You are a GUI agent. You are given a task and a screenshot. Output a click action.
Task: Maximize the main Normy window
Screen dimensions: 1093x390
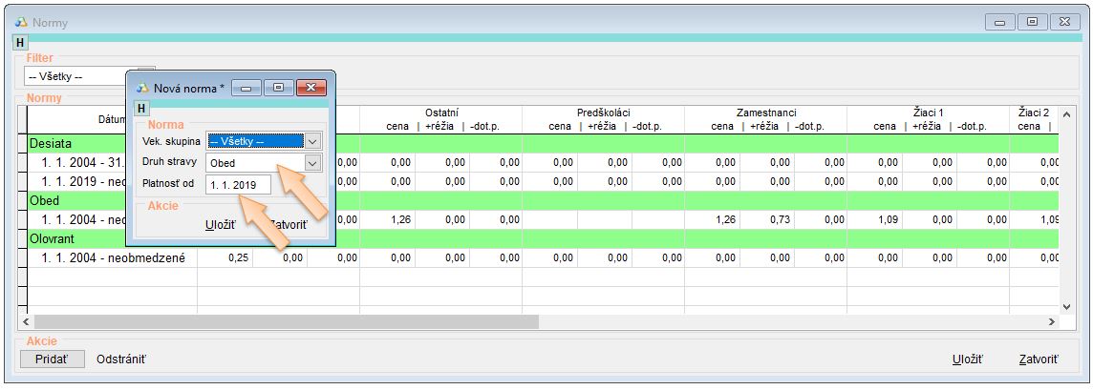click(1033, 22)
